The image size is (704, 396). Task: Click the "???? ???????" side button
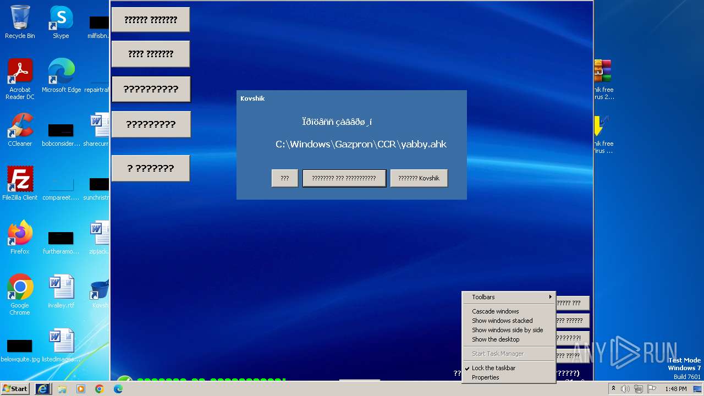[151, 54]
